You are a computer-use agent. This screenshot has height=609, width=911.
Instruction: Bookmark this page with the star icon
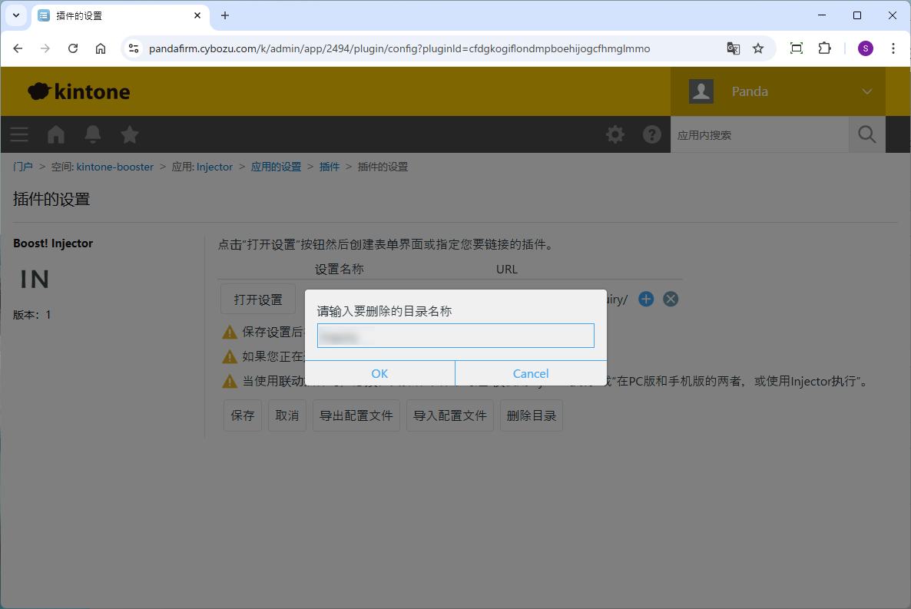click(758, 48)
